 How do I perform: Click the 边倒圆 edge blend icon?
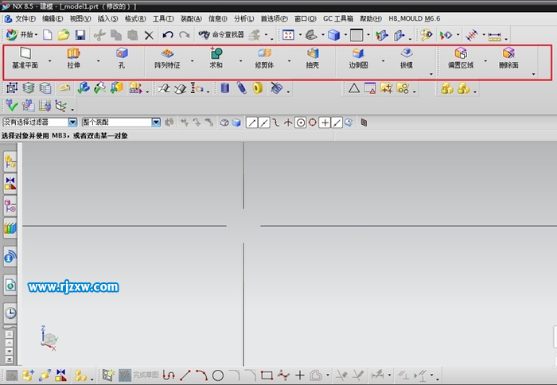click(x=358, y=54)
